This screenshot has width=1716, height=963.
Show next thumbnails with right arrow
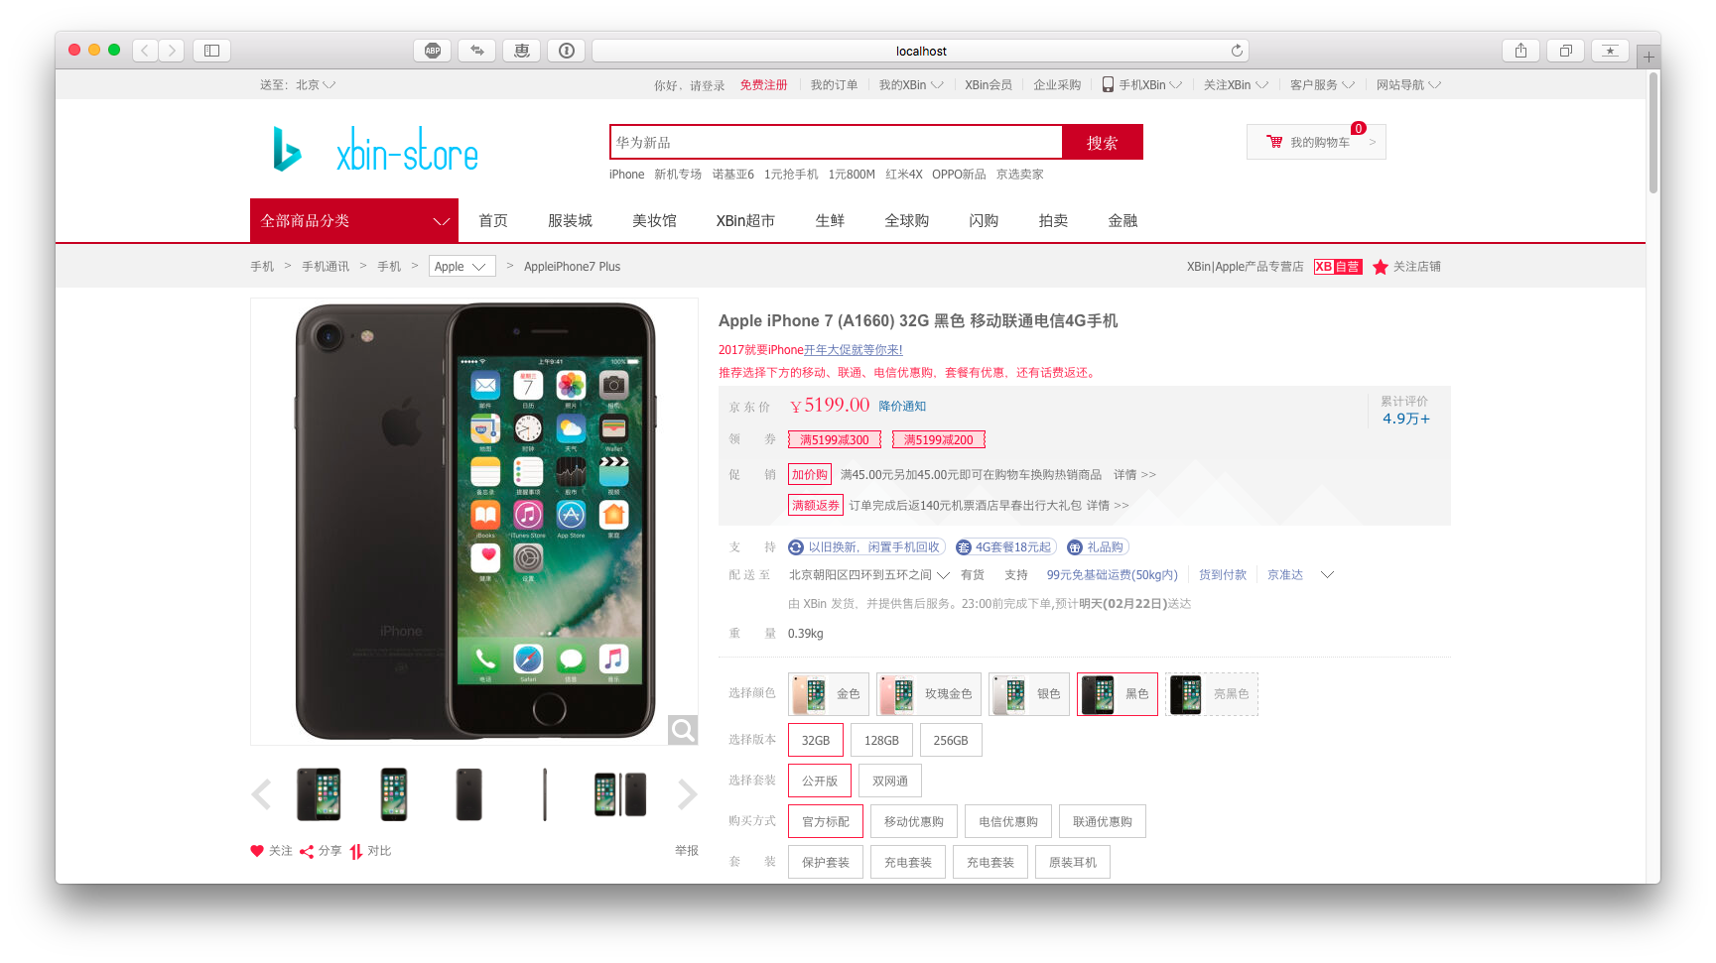pyautogui.click(x=687, y=794)
